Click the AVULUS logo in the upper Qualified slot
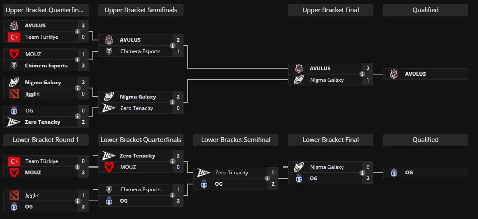Viewport: 478px width, 219px height. (x=394, y=74)
